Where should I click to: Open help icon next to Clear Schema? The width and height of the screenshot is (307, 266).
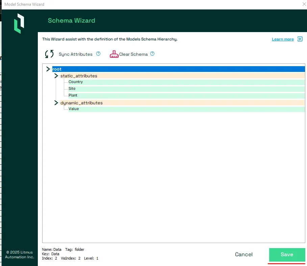coord(152,54)
